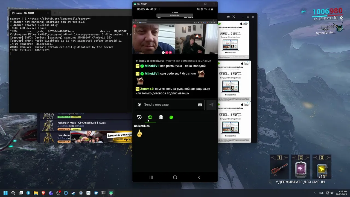
Task: Click the Phizard author link
Action: pyautogui.click(x=81, y=126)
